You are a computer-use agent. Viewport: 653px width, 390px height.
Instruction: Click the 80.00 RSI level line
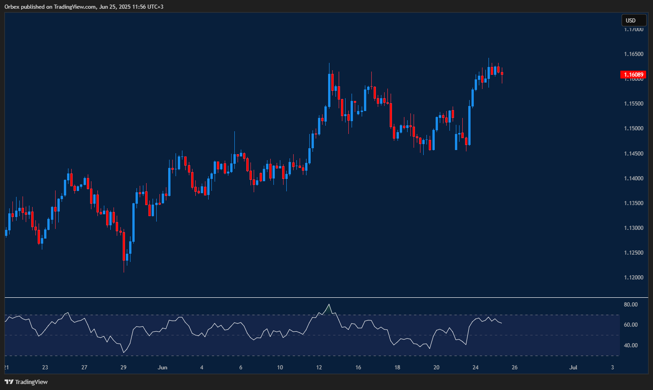click(x=631, y=304)
